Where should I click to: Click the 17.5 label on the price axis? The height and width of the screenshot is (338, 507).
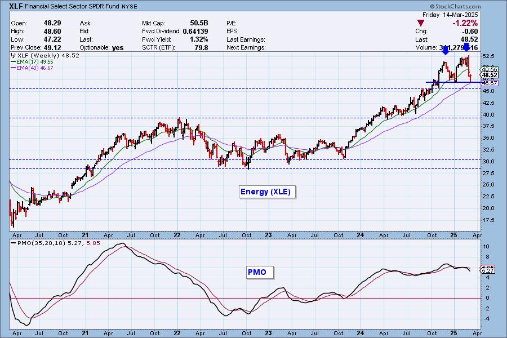coord(488,220)
